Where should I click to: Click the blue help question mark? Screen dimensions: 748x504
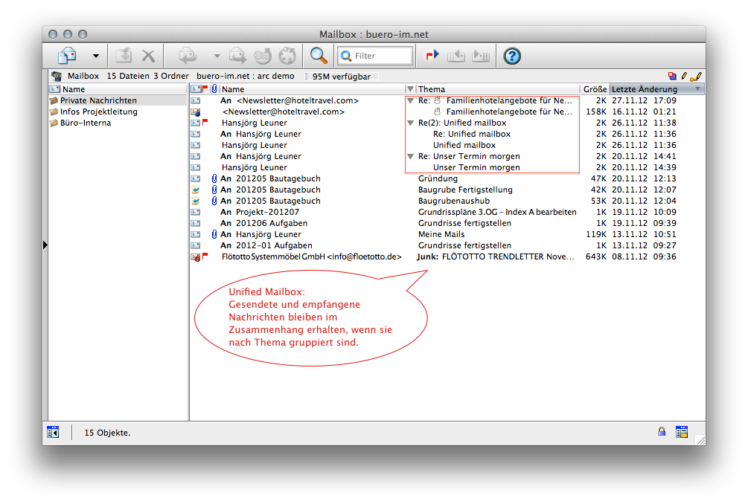point(512,56)
